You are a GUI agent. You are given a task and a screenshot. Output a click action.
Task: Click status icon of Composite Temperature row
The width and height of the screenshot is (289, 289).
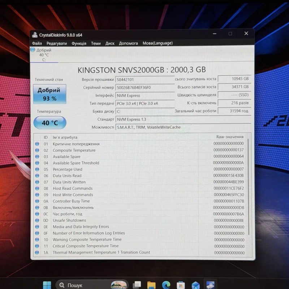[37, 150]
